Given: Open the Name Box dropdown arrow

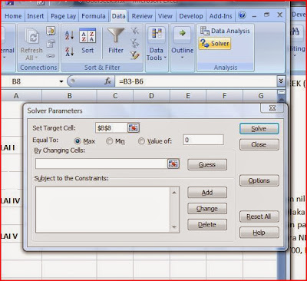Looking at the screenshot, I should [61, 81].
